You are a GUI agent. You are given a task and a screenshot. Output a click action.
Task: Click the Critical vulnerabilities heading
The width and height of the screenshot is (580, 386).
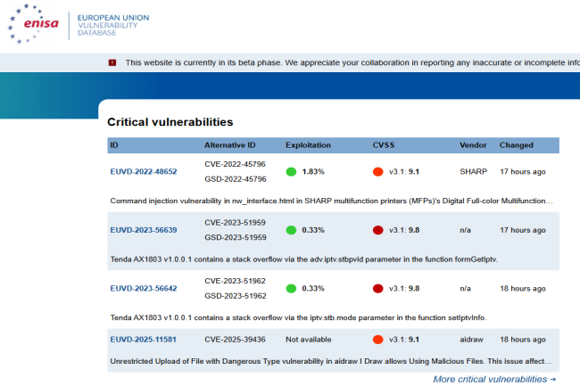coord(170,121)
